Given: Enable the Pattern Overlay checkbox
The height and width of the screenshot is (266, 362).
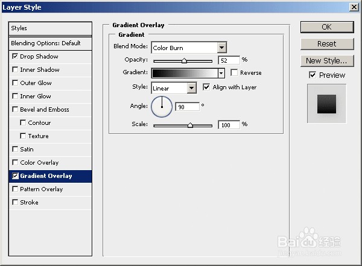Looking at the screenshot, I should coord(15,189).
